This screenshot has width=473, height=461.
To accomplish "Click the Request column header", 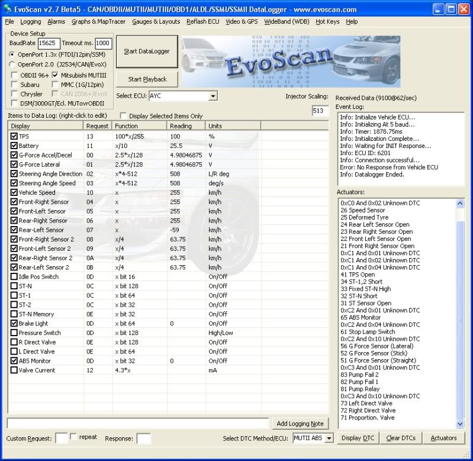I will tap(98, 125).
